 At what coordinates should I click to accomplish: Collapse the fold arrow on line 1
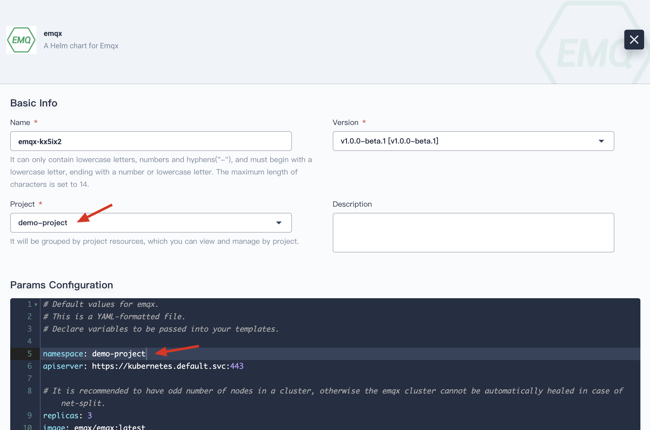click(36, 305)
